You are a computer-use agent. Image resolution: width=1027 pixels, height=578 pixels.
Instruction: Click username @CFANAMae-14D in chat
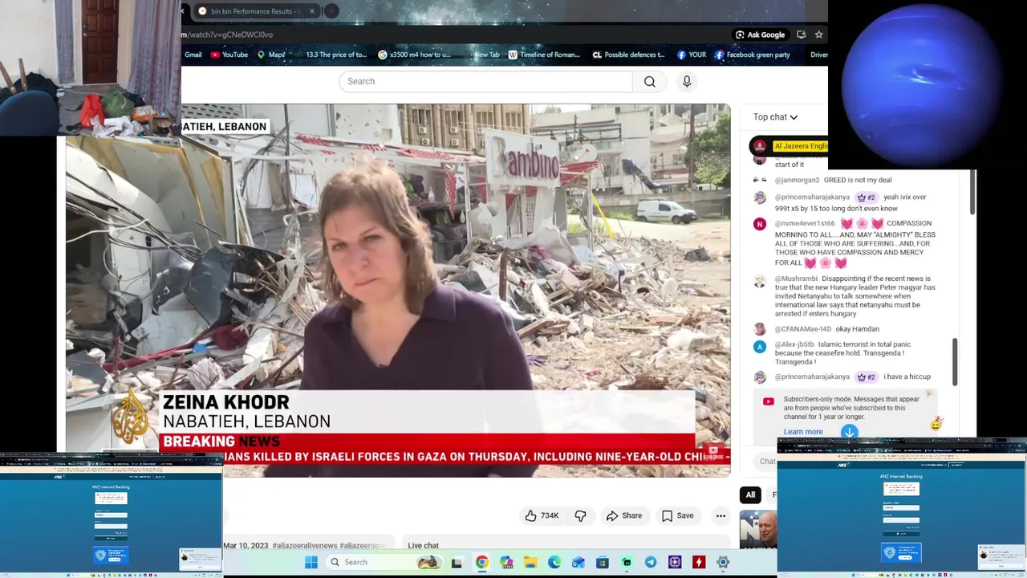click(x=803, y=329)
